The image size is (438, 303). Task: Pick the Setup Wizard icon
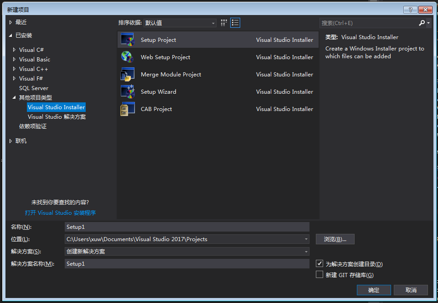tap(128, 91)
